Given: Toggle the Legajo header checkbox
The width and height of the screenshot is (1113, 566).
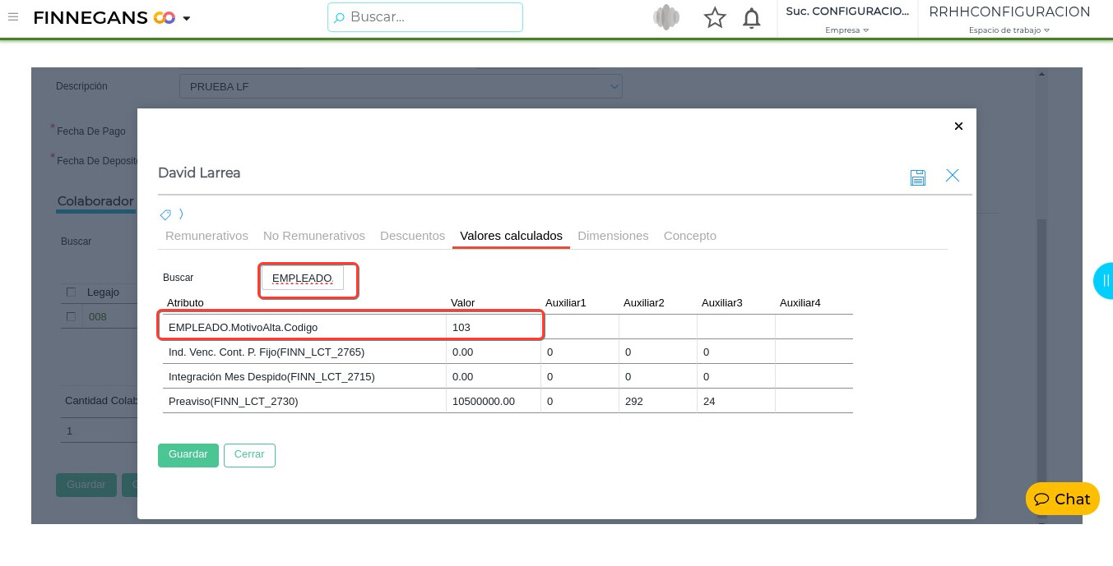Looking at the screenshot, I should click(72, 292).
